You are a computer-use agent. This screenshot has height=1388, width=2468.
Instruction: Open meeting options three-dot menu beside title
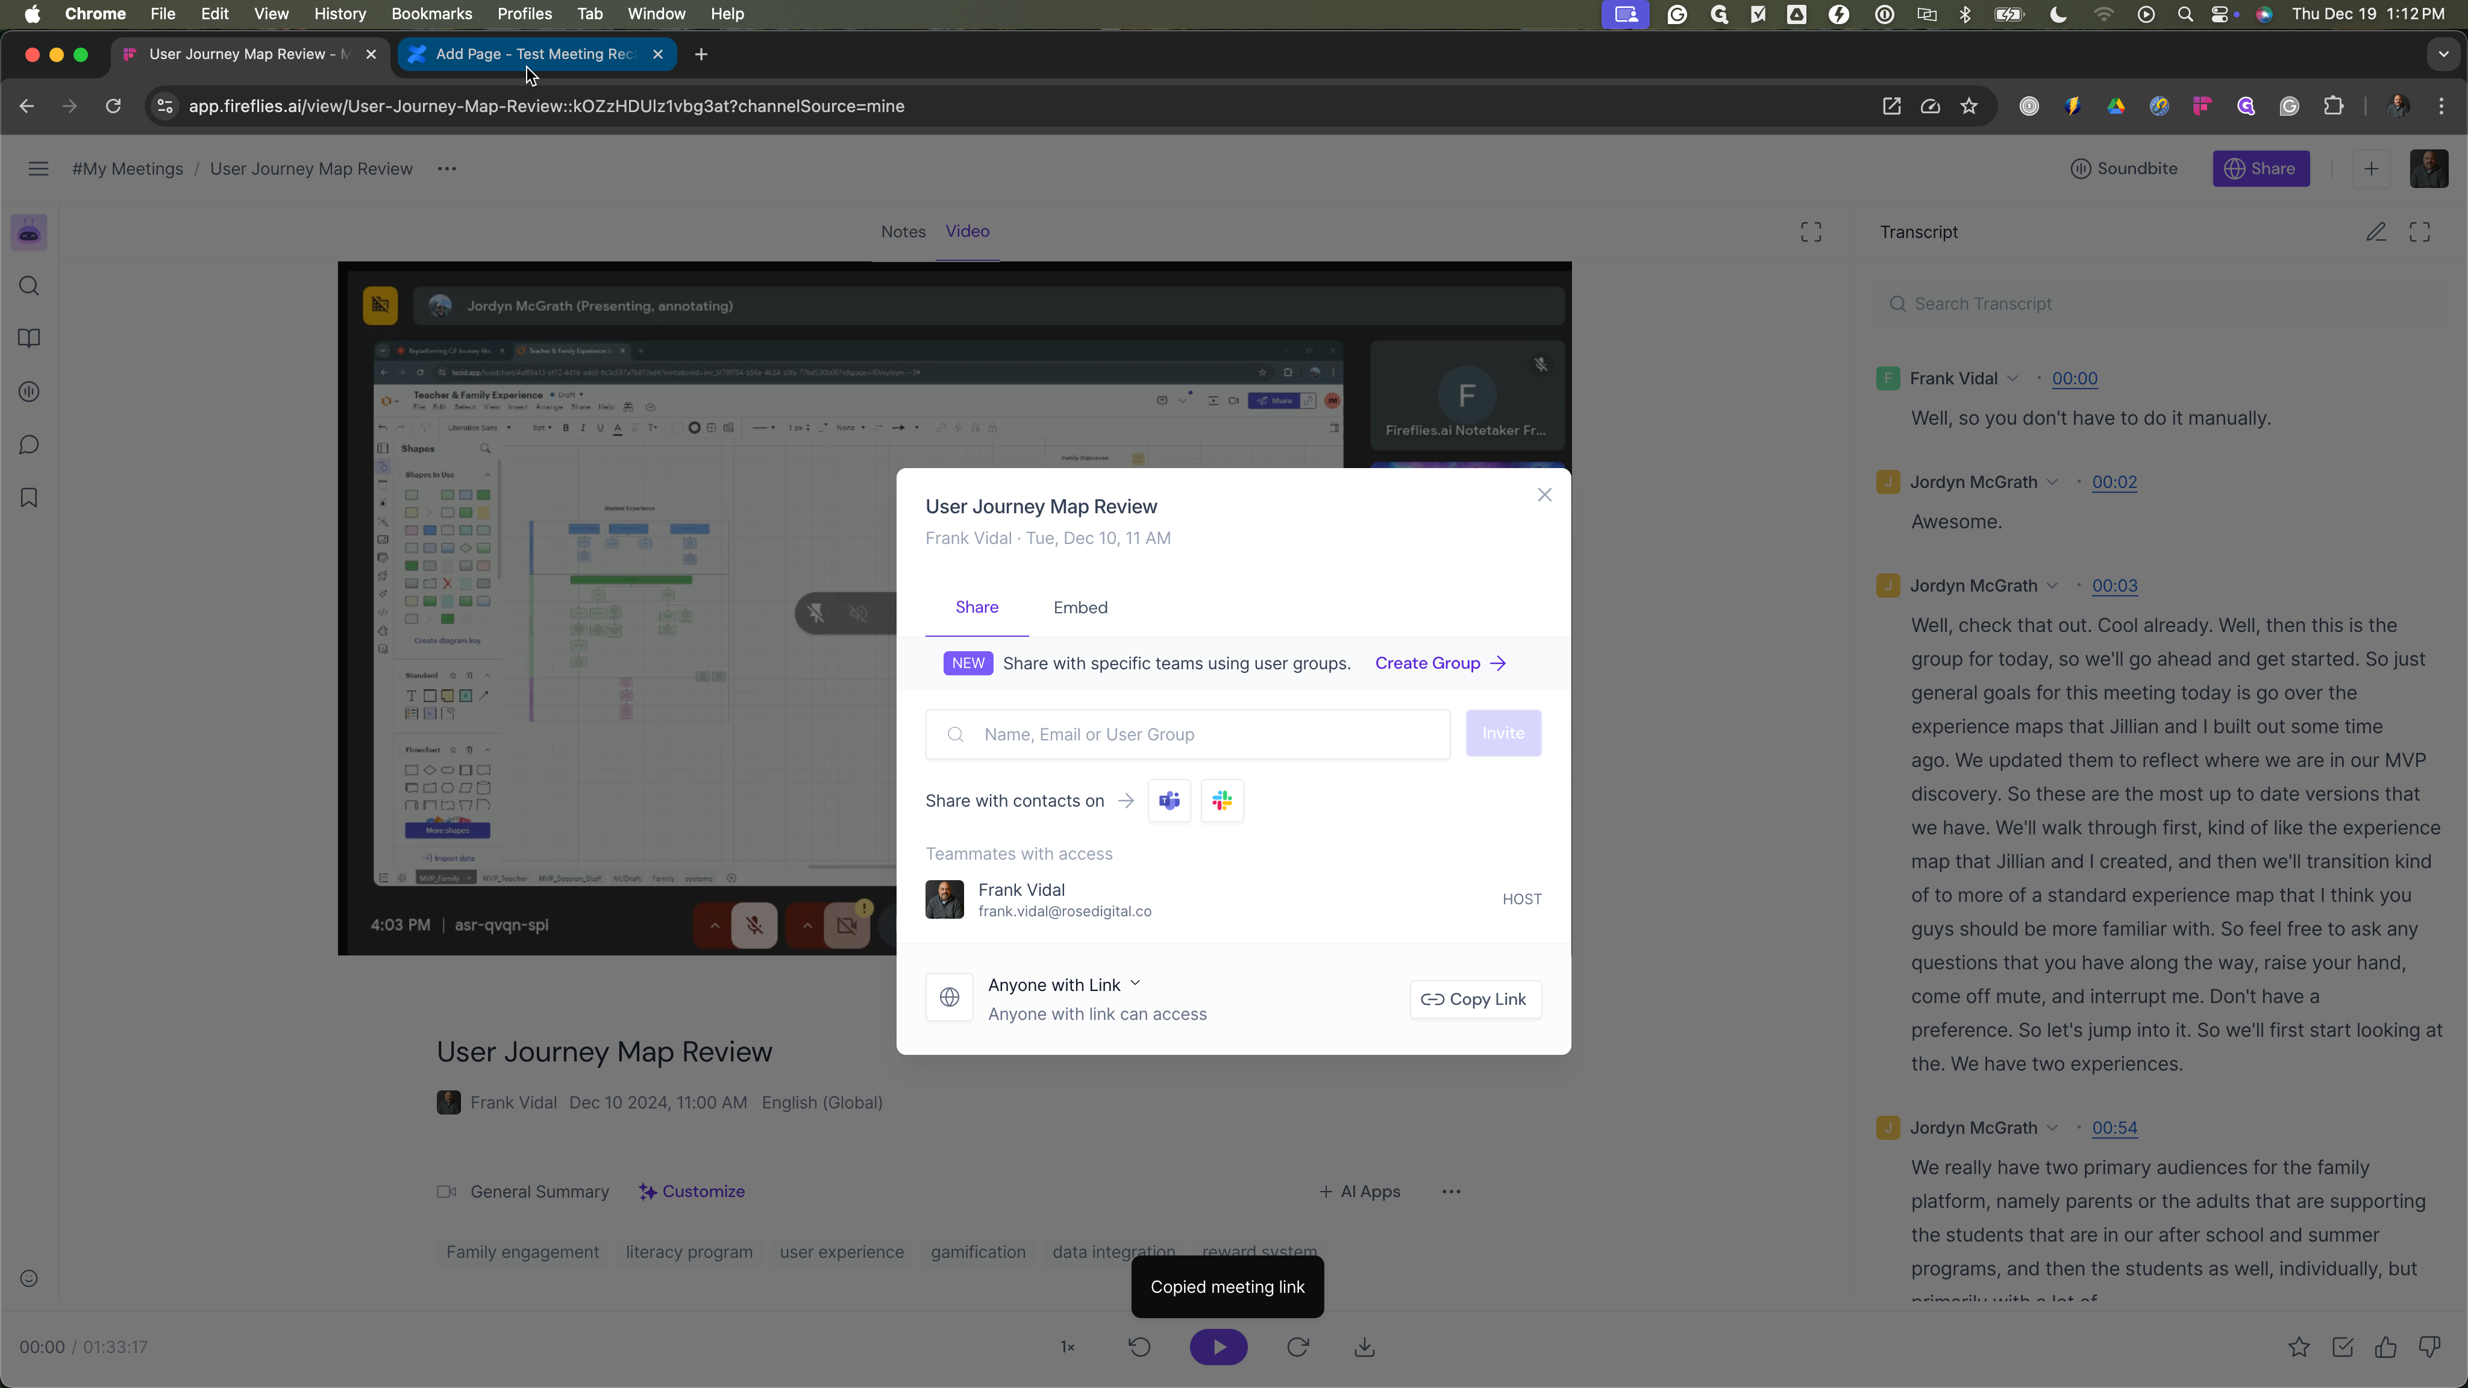(446, 169)
